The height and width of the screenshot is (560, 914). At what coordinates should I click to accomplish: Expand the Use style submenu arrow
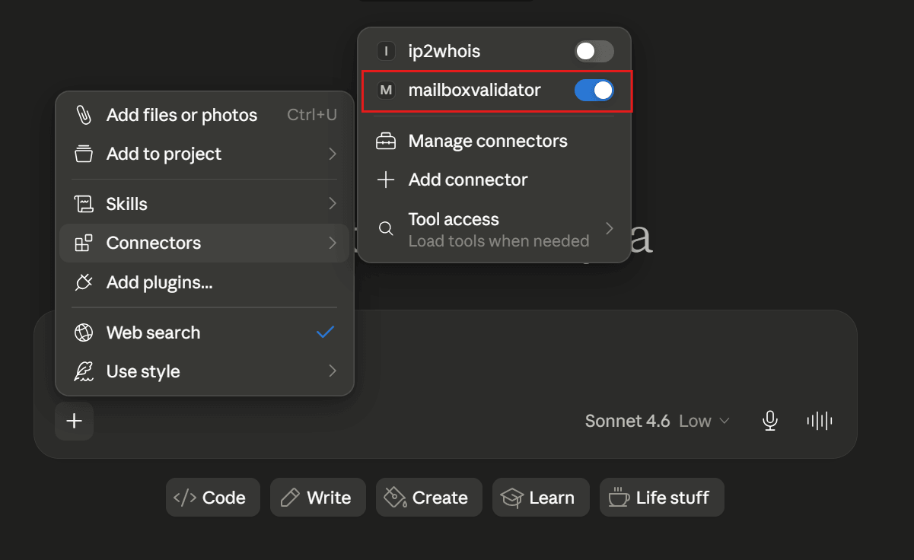pos(333,371)
